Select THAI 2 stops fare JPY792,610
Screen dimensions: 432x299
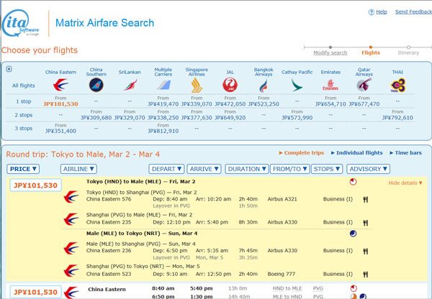pyautogui.click(x=397, y=118)
